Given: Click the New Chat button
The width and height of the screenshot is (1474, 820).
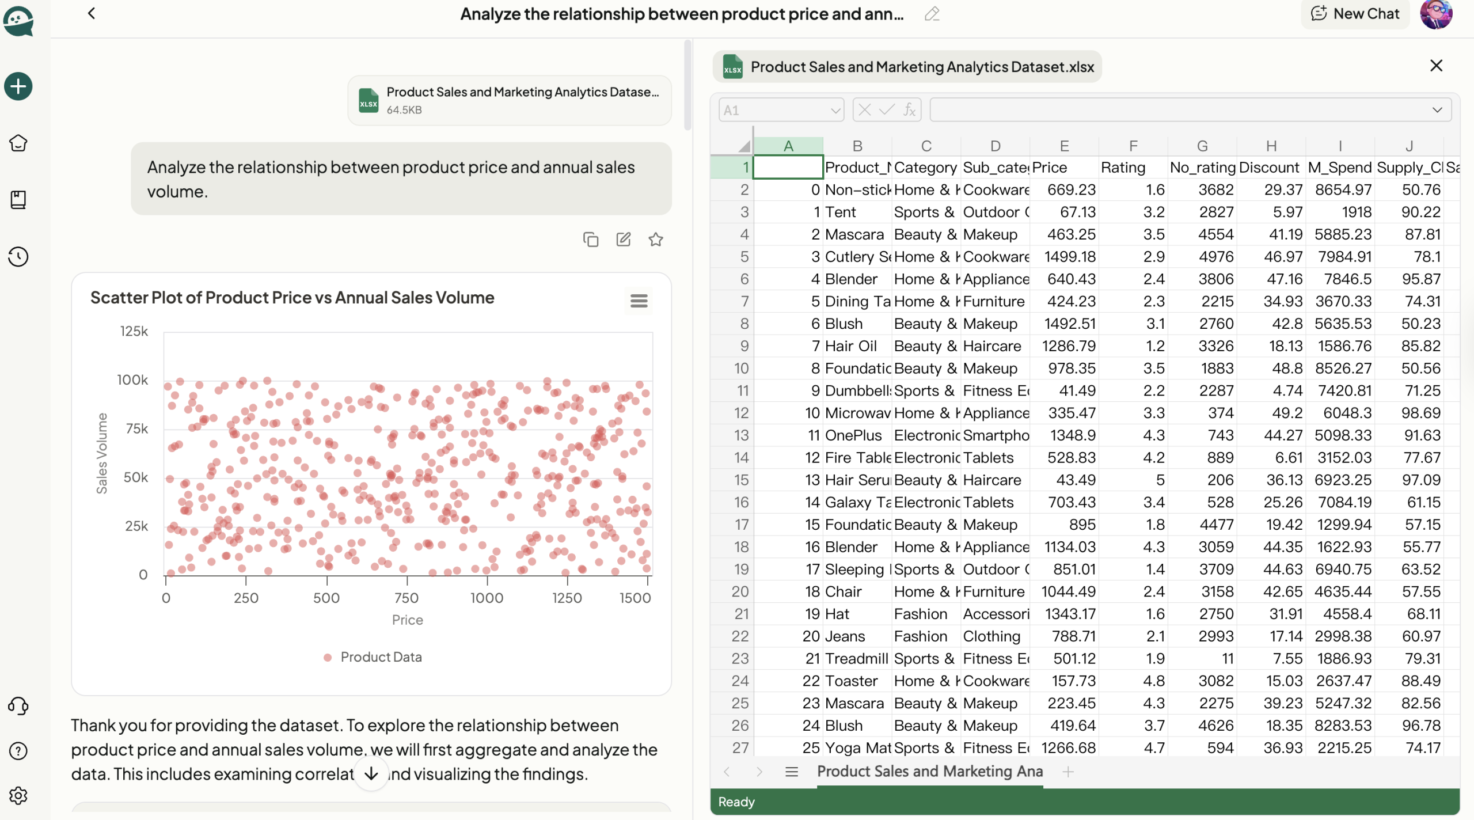Looking at the screenshot, I should [x=1355, y=14].
